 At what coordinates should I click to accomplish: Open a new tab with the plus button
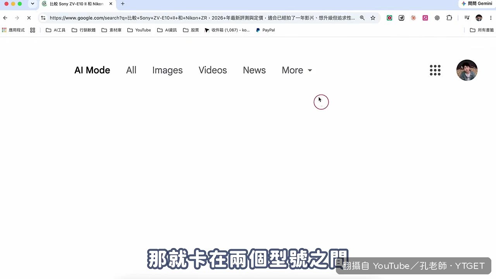[123, 4]
